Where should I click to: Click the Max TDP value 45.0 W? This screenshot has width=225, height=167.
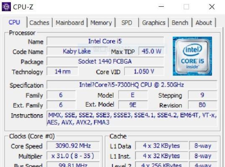(151, 51)
